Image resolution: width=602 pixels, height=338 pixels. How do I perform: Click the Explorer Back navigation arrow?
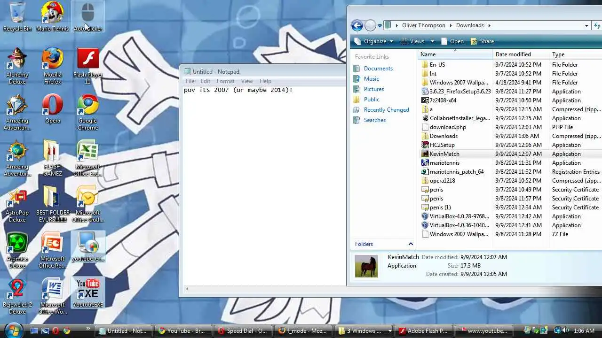357,25
